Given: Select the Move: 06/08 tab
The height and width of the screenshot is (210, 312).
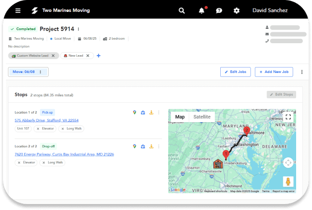Looking at the screenshot, I should pos(24,71).
